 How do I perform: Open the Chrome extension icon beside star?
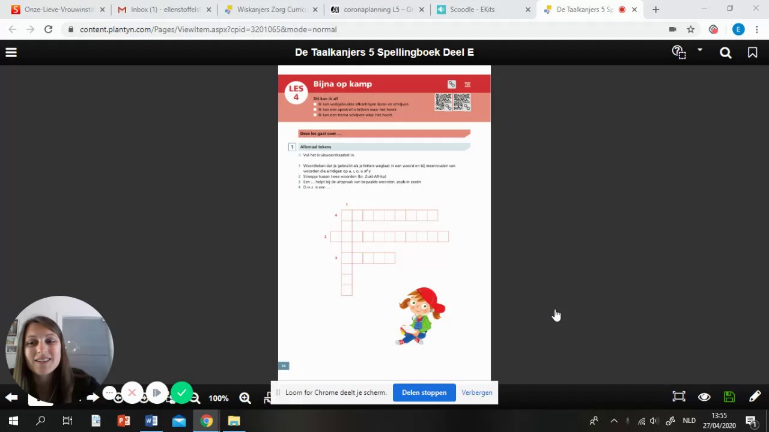click(x=713, y=29)
